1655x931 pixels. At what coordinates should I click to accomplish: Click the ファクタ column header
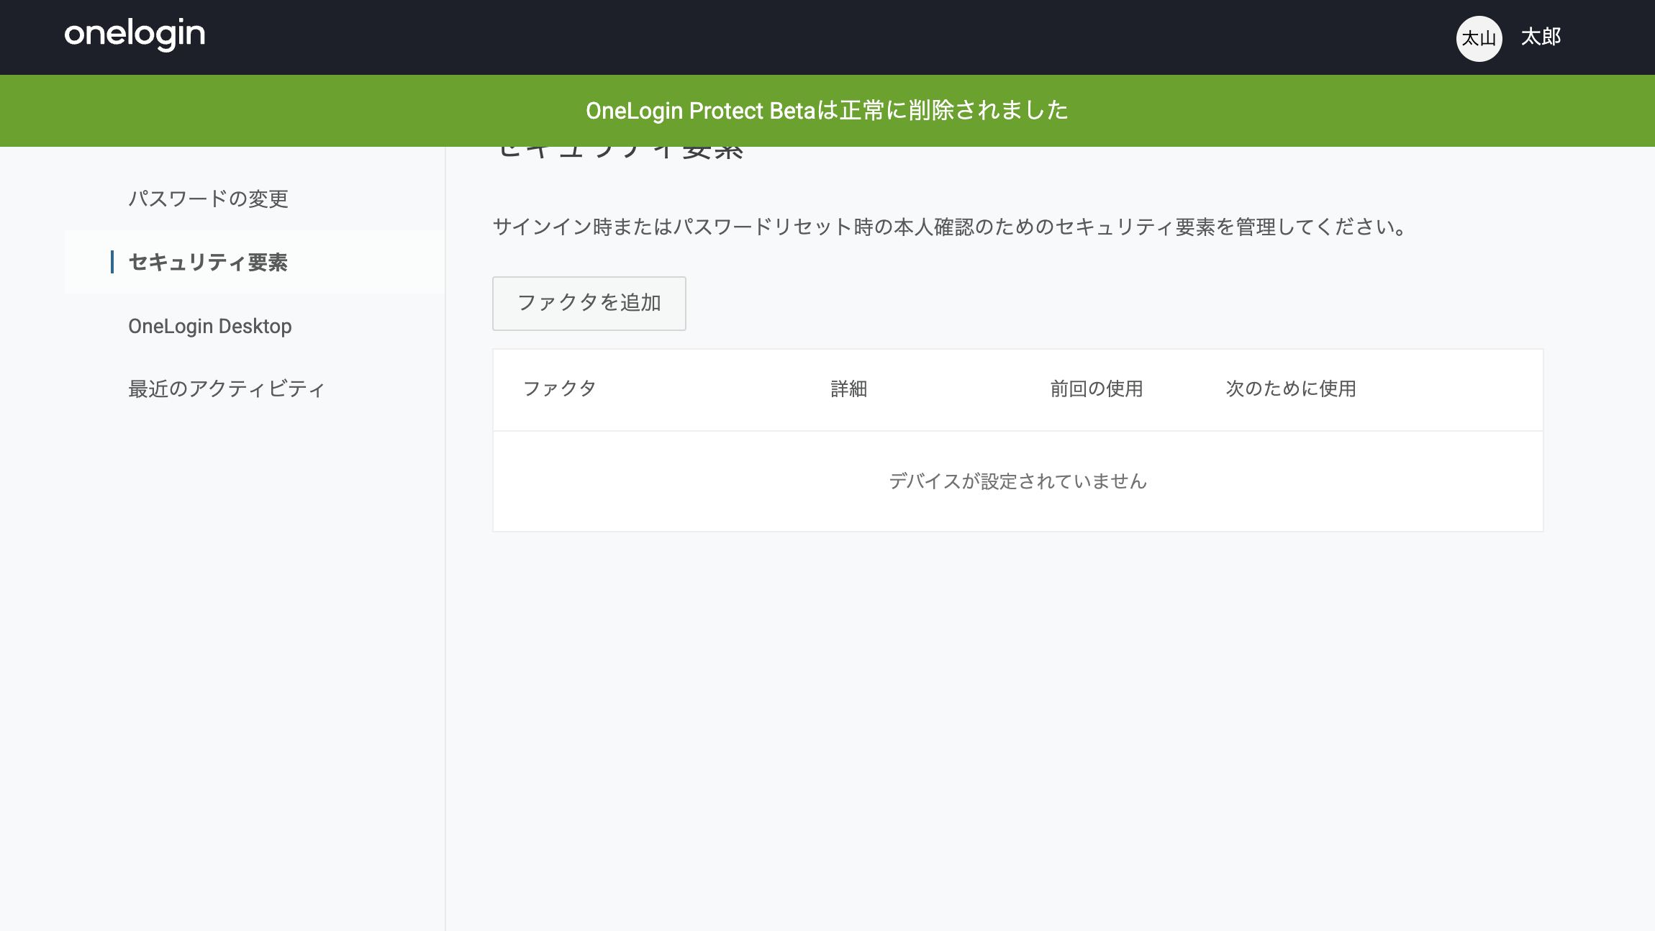(x=559, y=389)
